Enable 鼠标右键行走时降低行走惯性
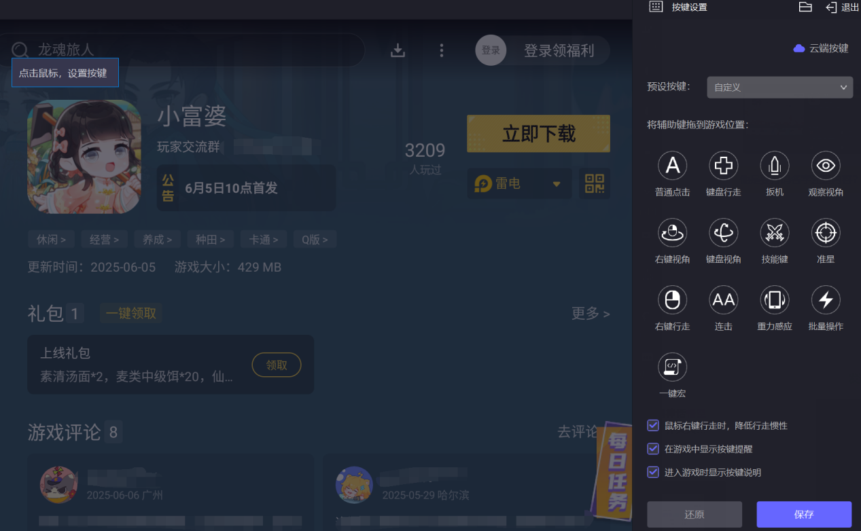The height and width of the screenshot is (531, 861). [x=652, y=425]
